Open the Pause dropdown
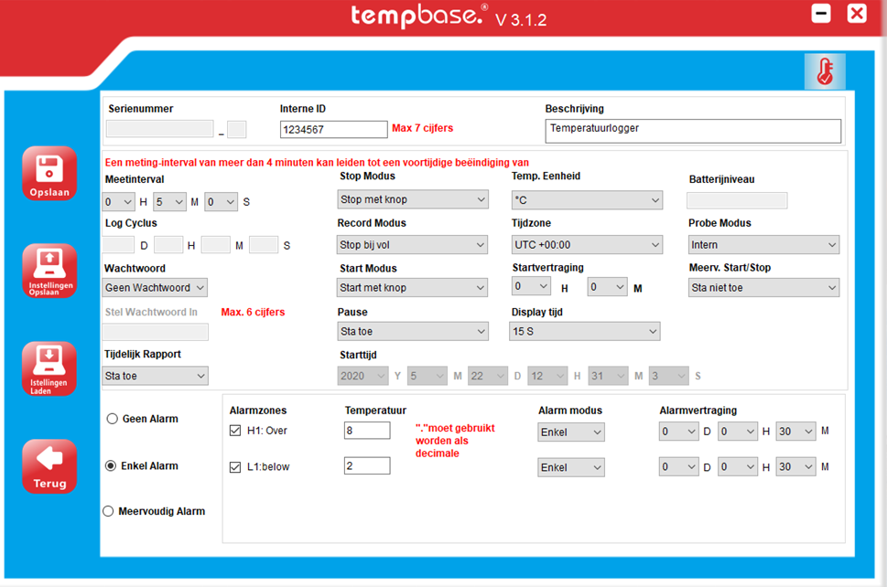 pyautogui.click(x=413, y=332)
